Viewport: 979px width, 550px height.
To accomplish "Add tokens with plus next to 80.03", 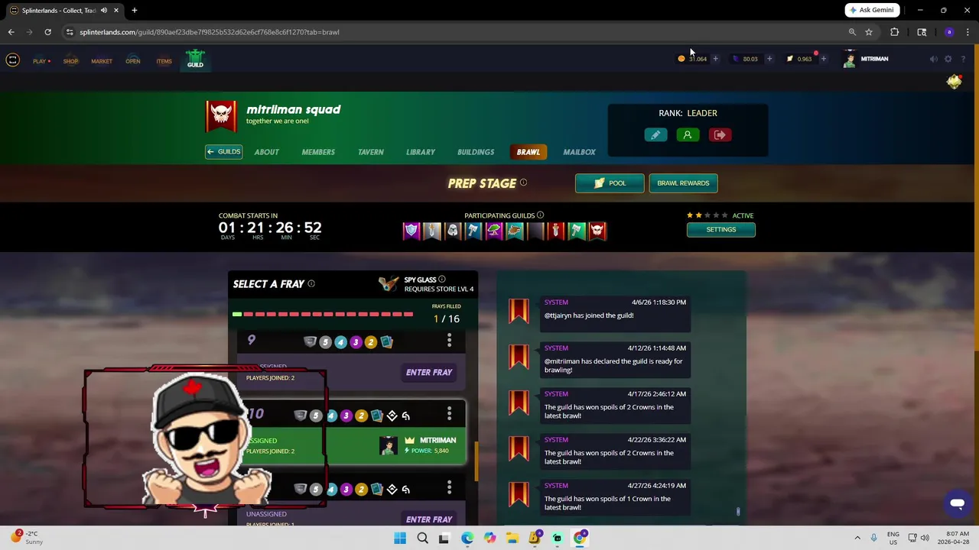I will tap(769, 59).
